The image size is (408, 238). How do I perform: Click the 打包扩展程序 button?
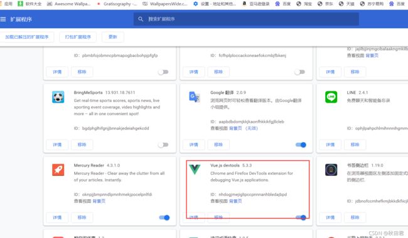[x=78, y=37]
